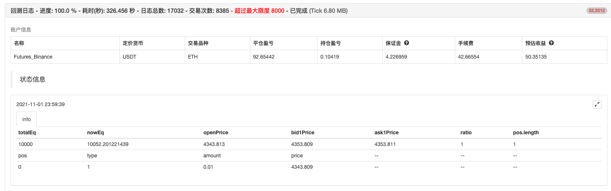Image resolution: width=611 pixels, height=191 pixels.
Task: Click the openPrice column header
Action: tap(216, 132)
